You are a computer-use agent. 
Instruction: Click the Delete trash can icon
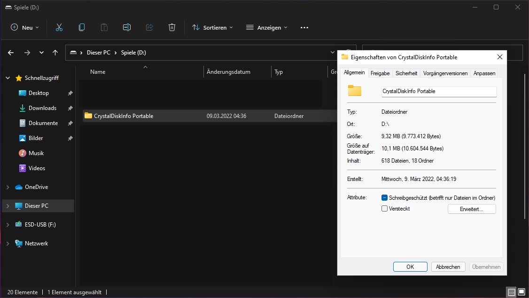click(172, 27)
